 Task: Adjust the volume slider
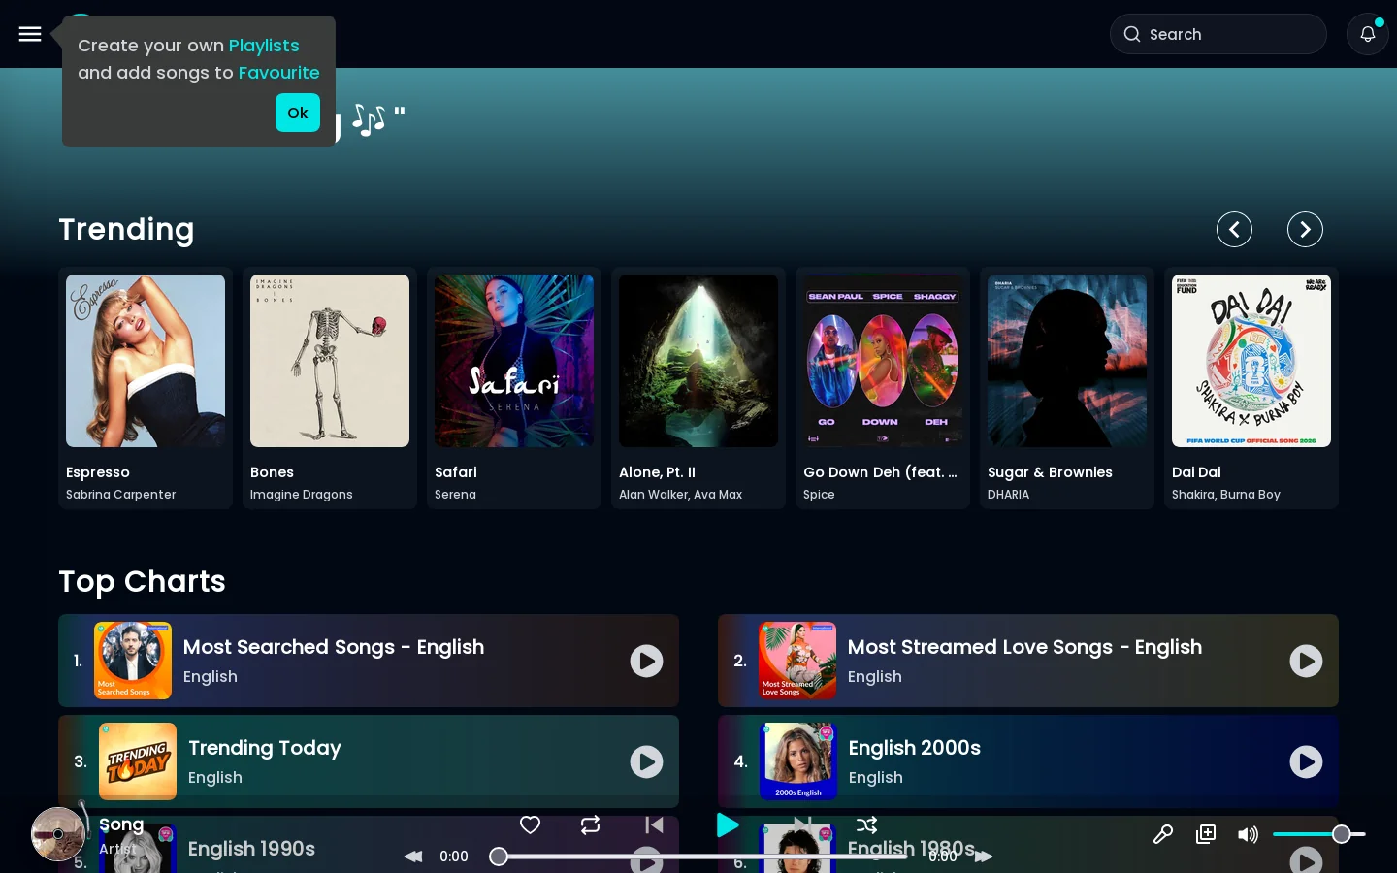(1319, 834)
